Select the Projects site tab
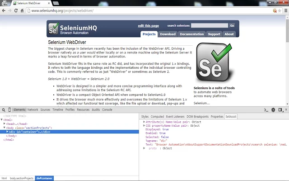 tap(149, 34)
